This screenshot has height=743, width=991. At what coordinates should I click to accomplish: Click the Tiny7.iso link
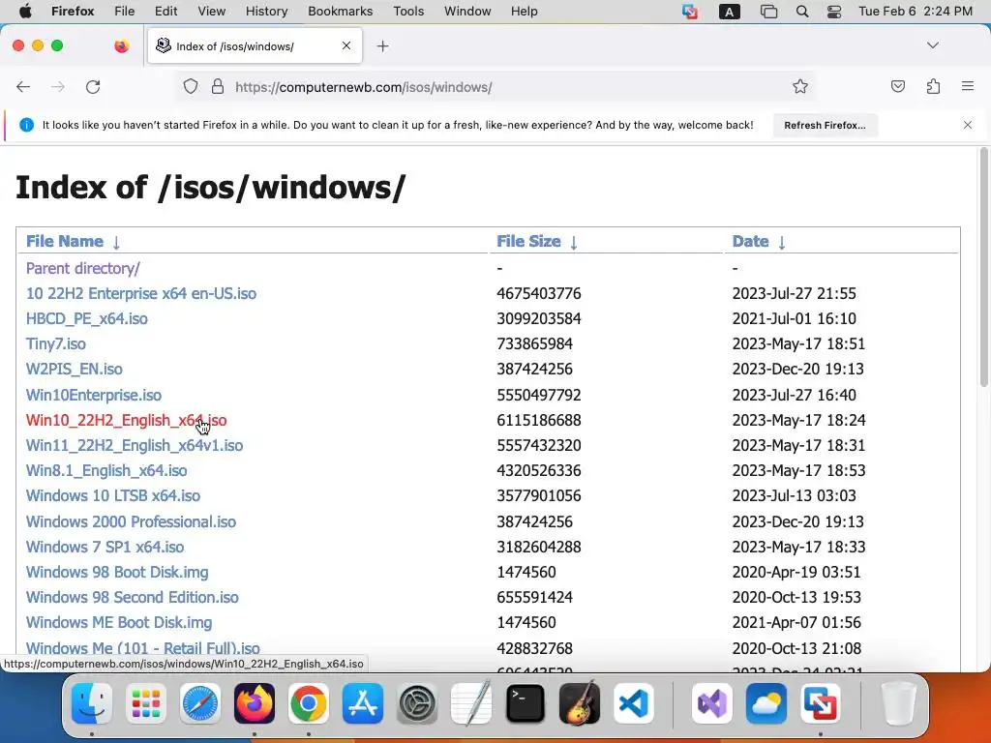pos(55,343)
